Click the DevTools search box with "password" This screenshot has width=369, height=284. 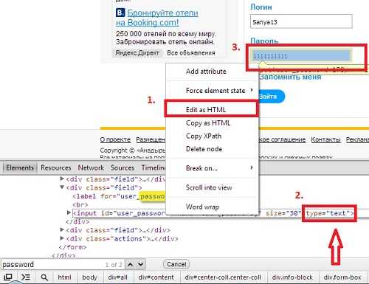point(63,265)
